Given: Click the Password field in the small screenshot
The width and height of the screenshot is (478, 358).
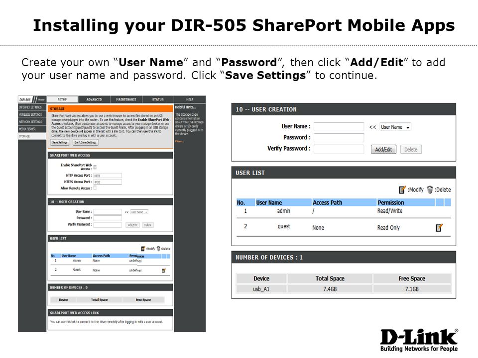Looking at the screenshot, I should [x=108, y=218].
